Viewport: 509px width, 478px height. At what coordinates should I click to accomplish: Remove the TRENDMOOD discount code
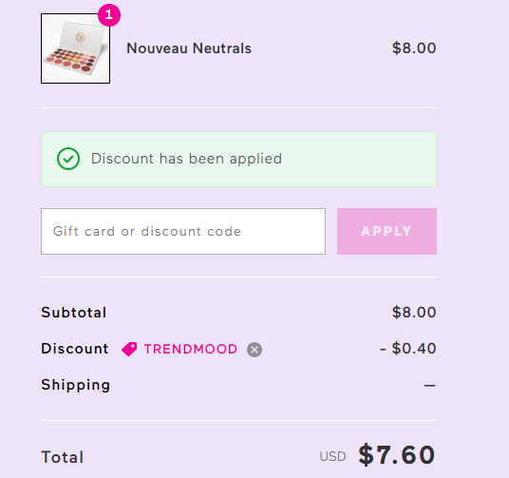(254, 350)
